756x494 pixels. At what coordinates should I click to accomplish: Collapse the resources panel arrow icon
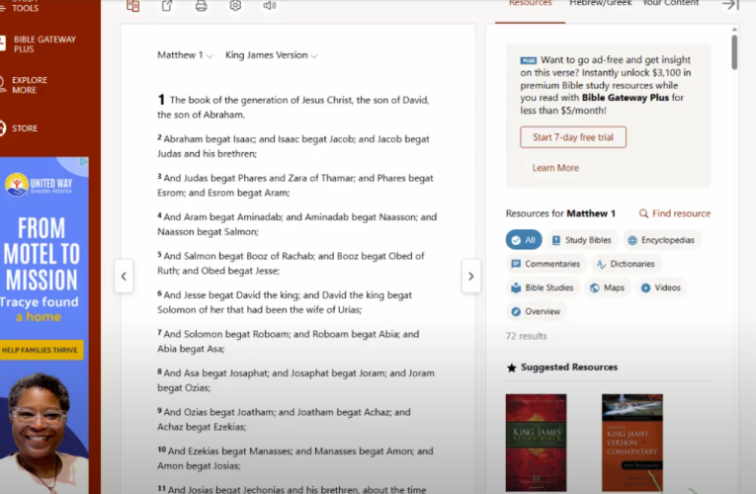[730, 5]
